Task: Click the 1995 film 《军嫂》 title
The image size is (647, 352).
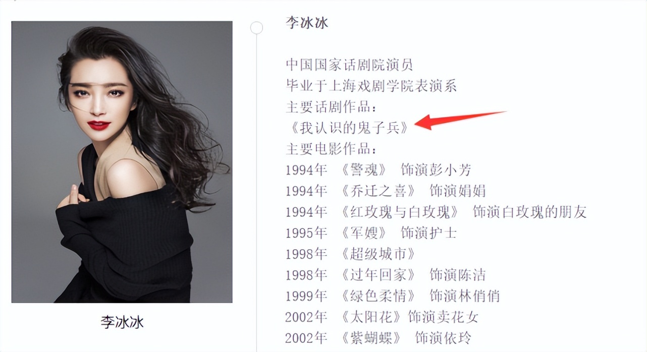Action: click(364, 233)
